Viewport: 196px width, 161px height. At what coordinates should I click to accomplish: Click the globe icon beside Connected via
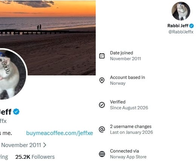click(x=102, y=154)
